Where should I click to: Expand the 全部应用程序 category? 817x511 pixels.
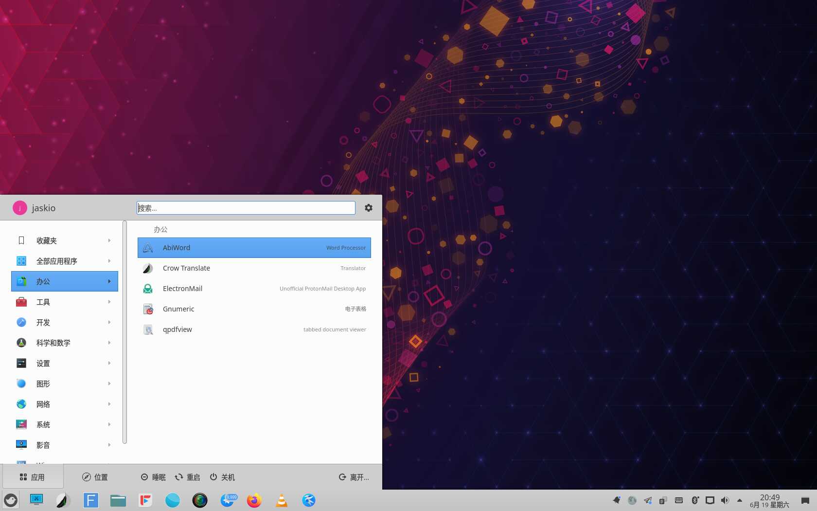pos(65,261)
